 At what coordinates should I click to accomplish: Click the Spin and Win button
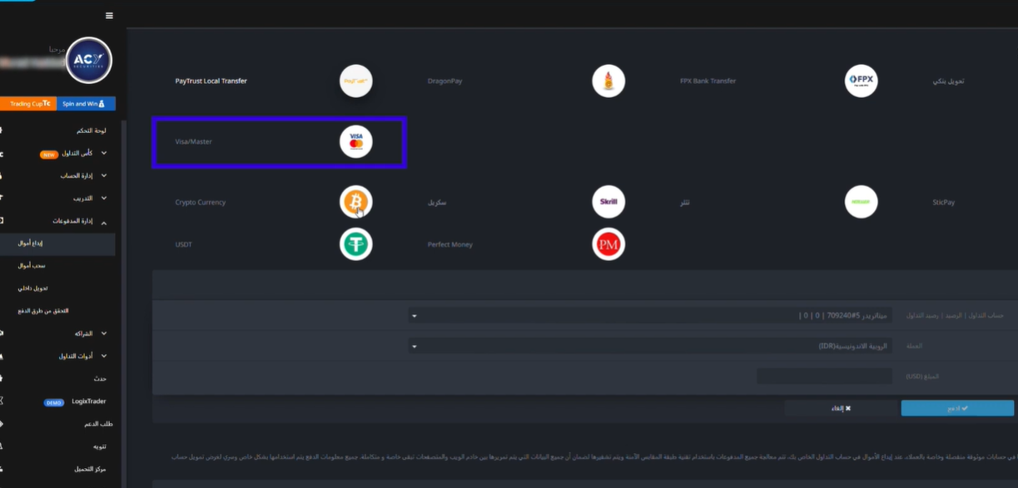pyautogui.click(x=86, y=104)
